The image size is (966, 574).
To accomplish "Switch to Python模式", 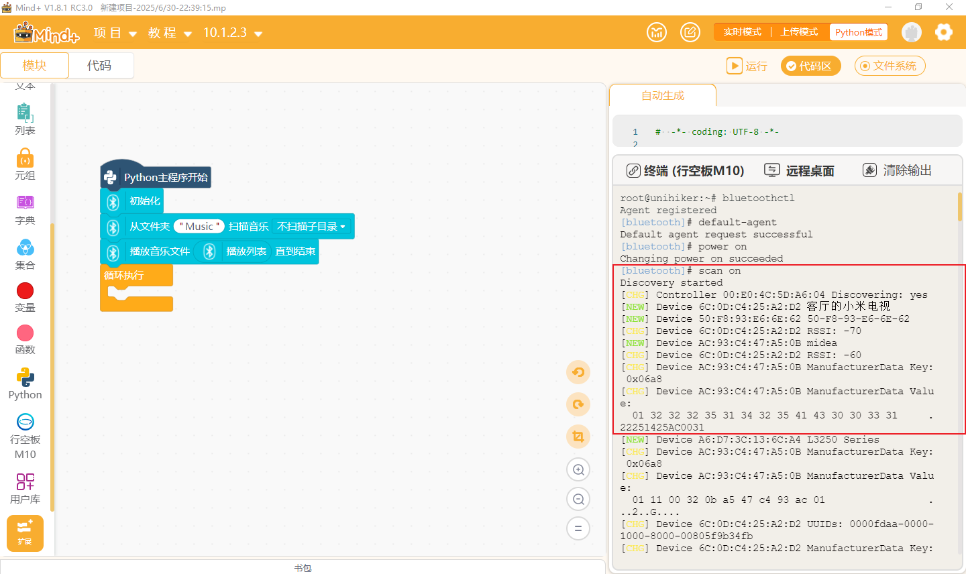I will 859,32.
